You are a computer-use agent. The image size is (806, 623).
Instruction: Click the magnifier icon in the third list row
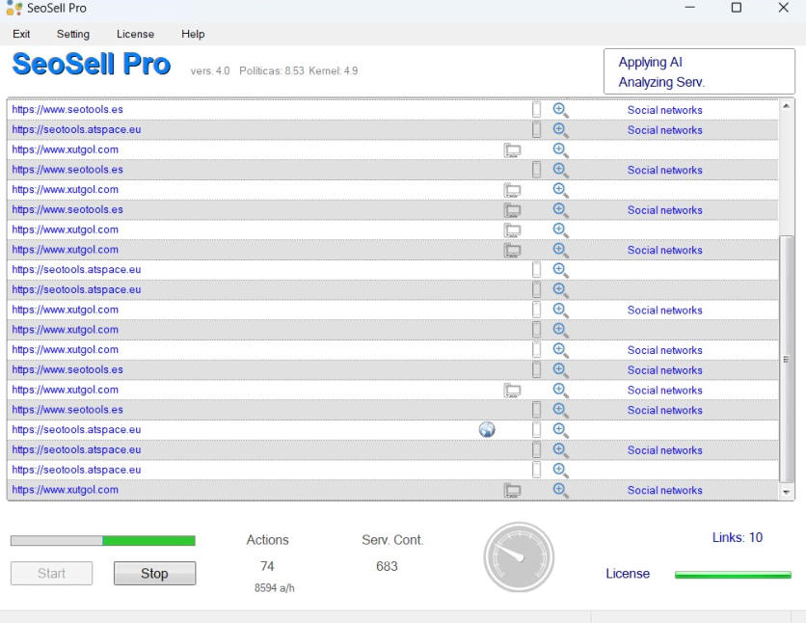pyautogui.click(x=560, y=149)
